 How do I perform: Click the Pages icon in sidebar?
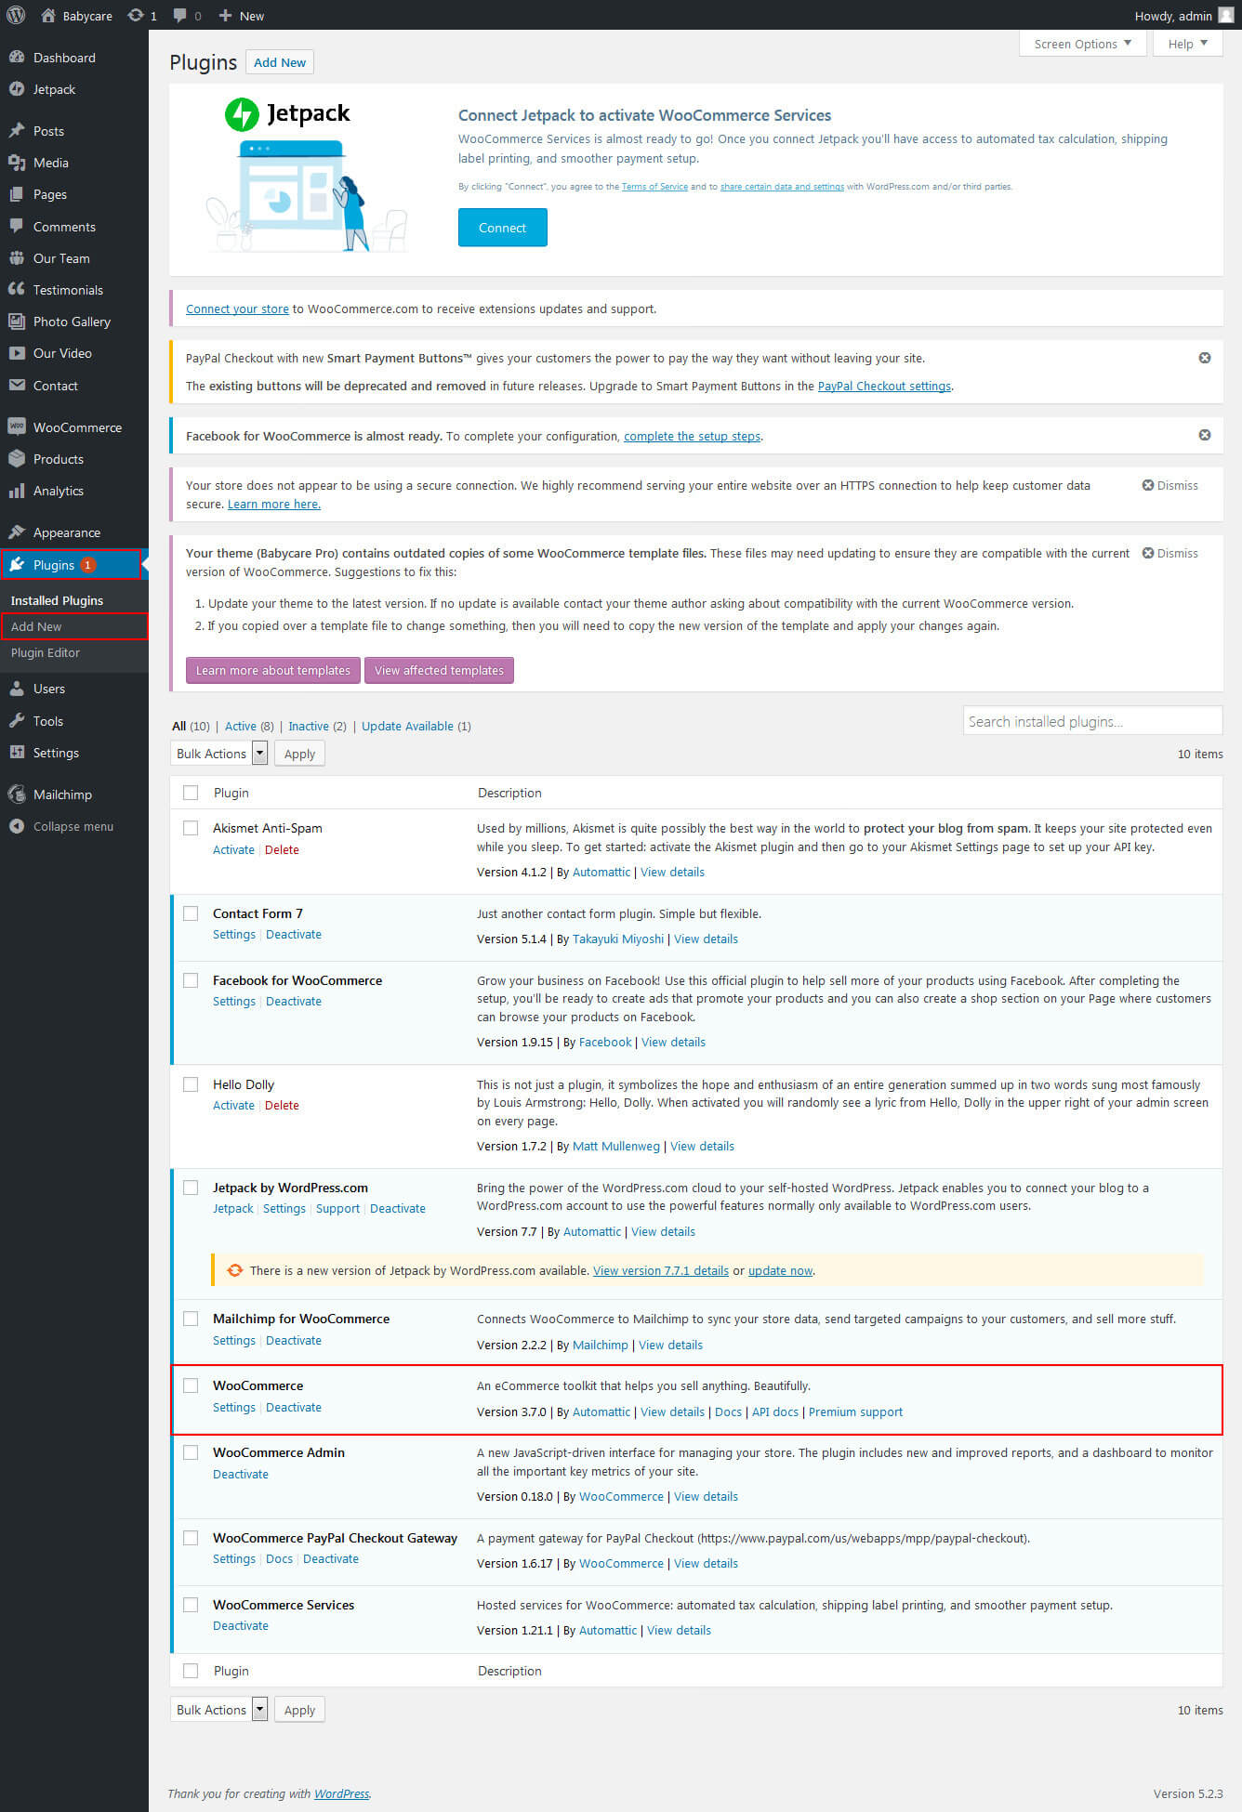point(17,194)
